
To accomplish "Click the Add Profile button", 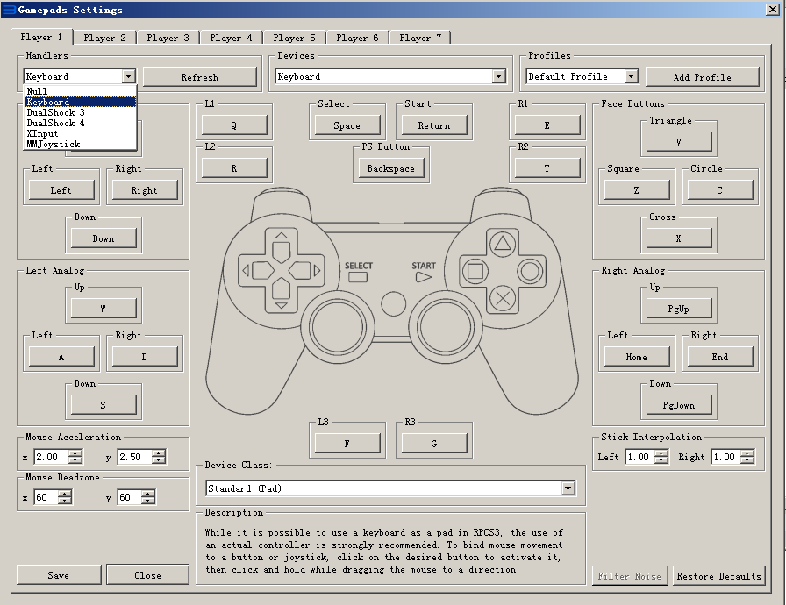I will click(x=702, y=77).
